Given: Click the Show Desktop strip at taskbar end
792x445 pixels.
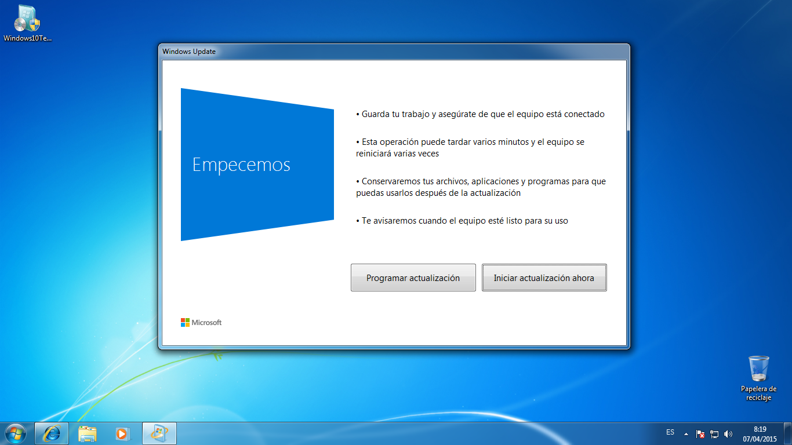Looking at the screenshot, I should (789, 433).
